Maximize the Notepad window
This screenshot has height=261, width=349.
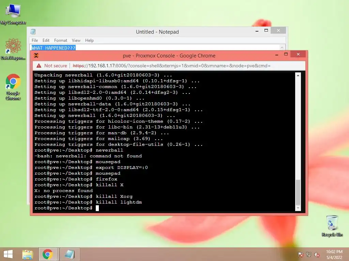pos(266,30)
